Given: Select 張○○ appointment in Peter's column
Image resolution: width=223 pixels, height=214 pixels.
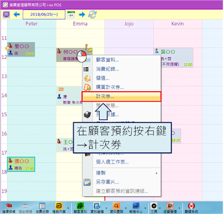Looking at the screenshot, I should [x=21, y=164].
